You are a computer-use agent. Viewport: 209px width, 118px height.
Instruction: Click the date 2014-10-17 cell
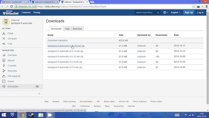[x=180, y=46]
